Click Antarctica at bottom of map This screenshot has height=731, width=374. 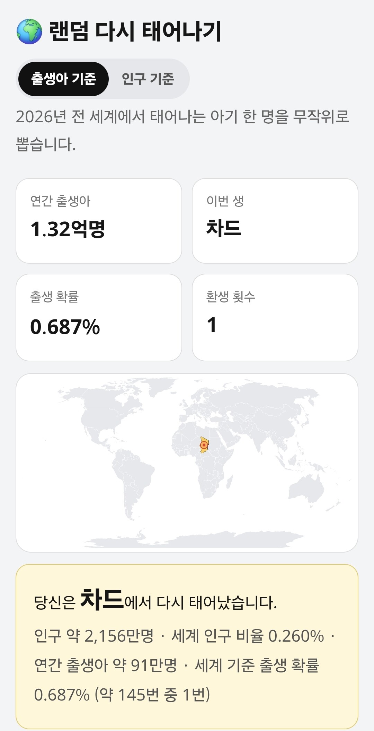194,540
